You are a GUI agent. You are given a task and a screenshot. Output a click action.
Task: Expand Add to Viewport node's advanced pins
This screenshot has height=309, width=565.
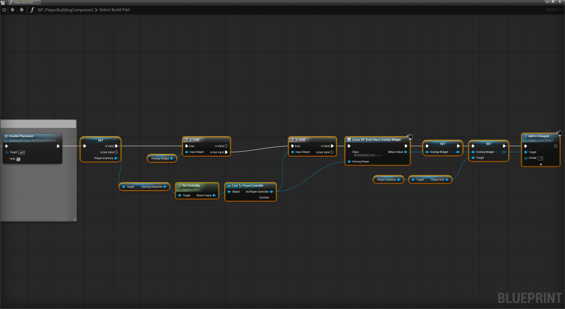pos(541,164)
